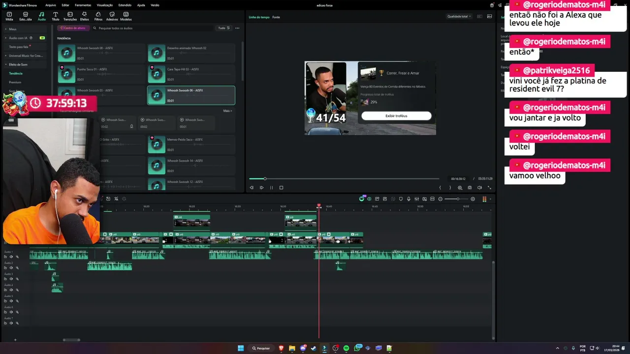Open the Ferramentas menu
Image resolution: width=630 pixels, height=354 pixels.
(83, 5)
